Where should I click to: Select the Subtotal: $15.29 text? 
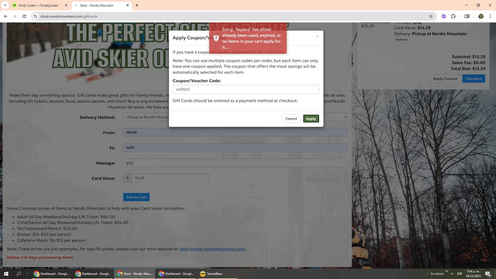(469, 57)
